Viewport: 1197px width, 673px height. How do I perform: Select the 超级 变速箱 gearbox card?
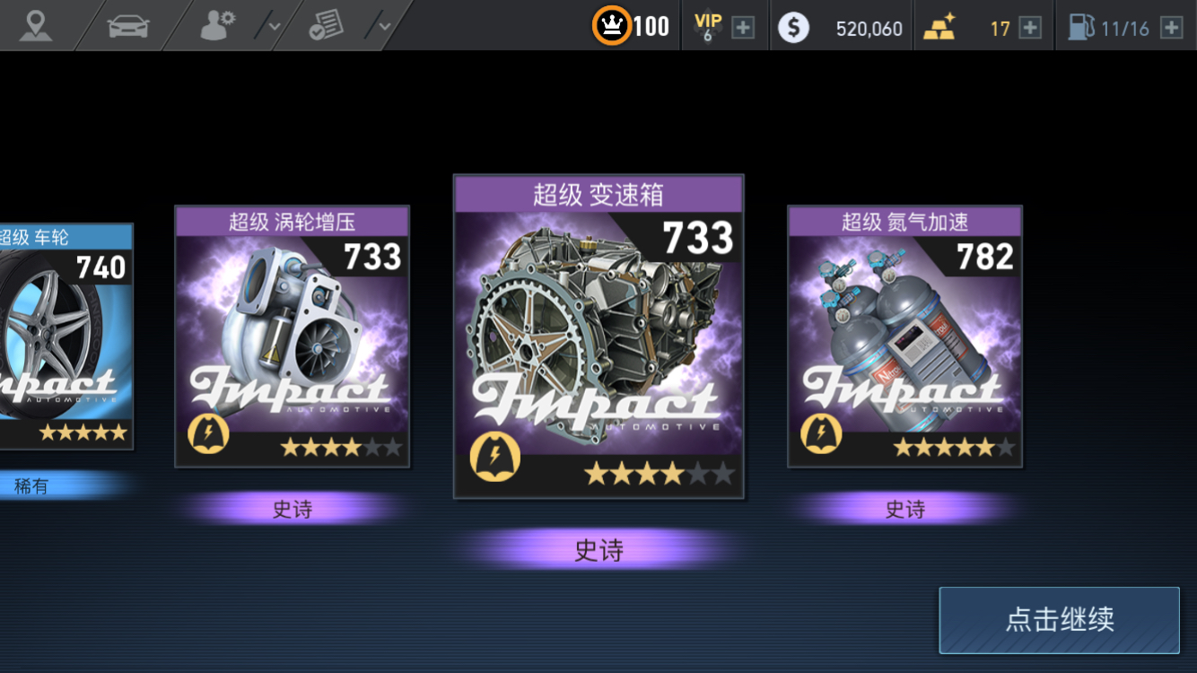pos(598,336)
